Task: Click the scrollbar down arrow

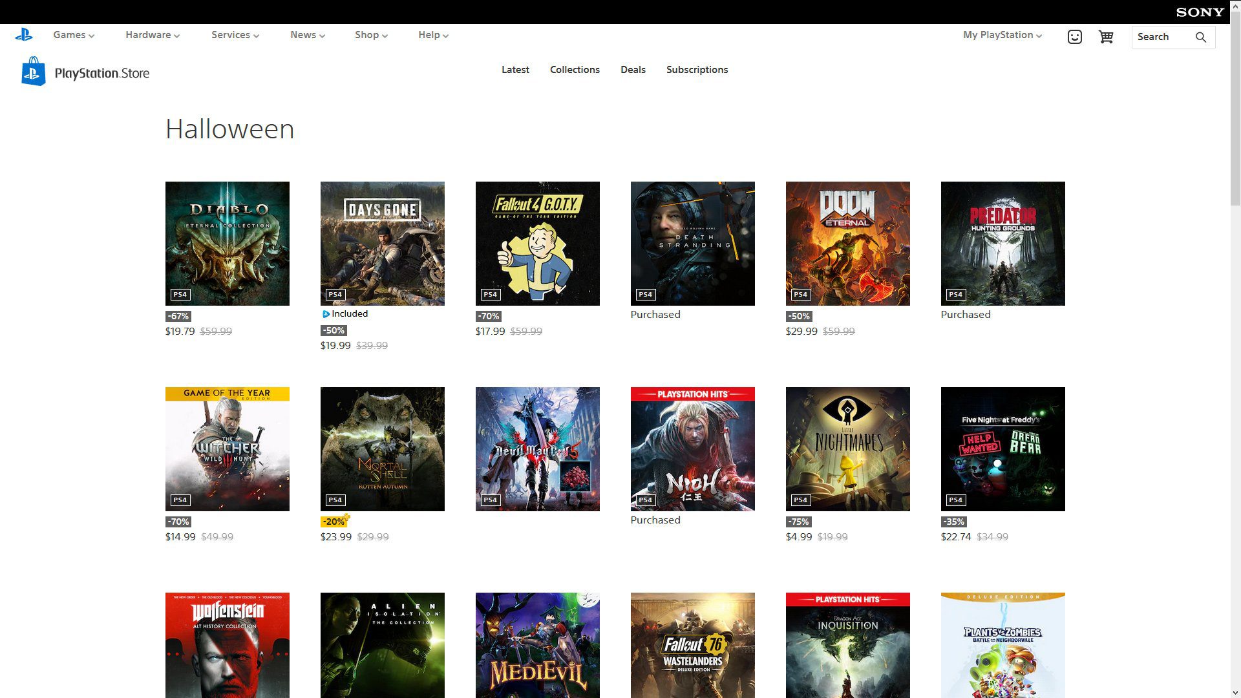Action: point(1235,692)
